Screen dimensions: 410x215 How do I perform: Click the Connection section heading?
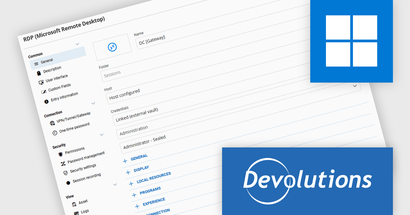(x=53, y=114)
